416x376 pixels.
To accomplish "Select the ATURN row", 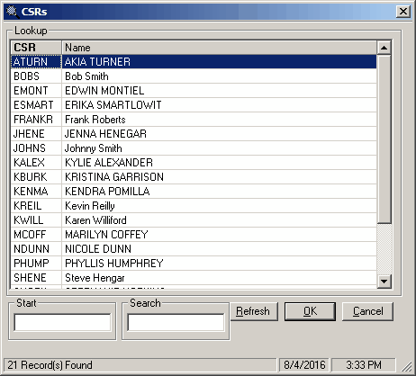I will click(194, 62).
